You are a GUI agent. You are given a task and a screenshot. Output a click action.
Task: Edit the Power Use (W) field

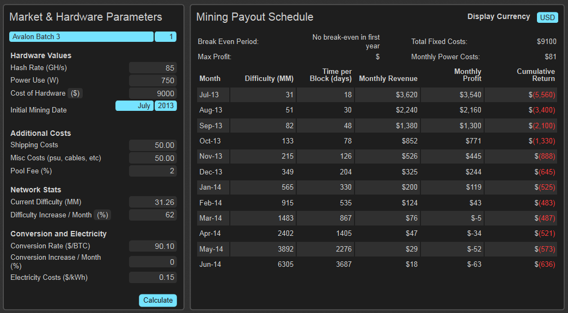point(153,80)
